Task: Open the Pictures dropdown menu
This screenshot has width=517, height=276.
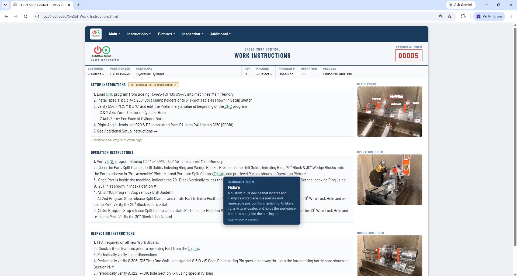Action: (166, 34)
